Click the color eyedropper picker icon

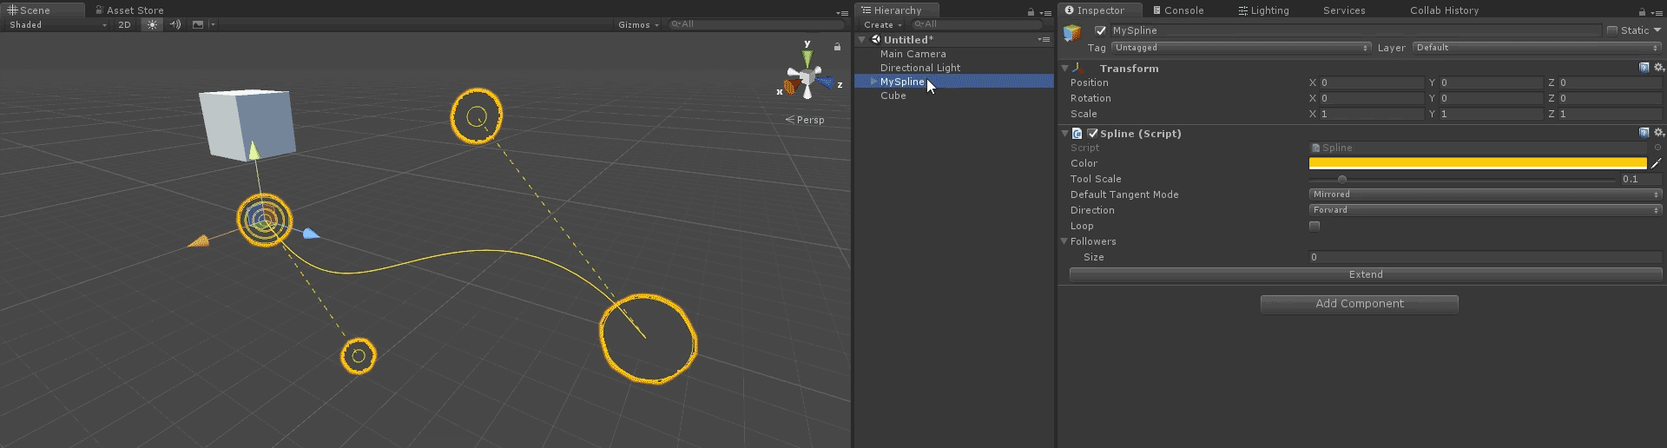tap(1656, 163)
